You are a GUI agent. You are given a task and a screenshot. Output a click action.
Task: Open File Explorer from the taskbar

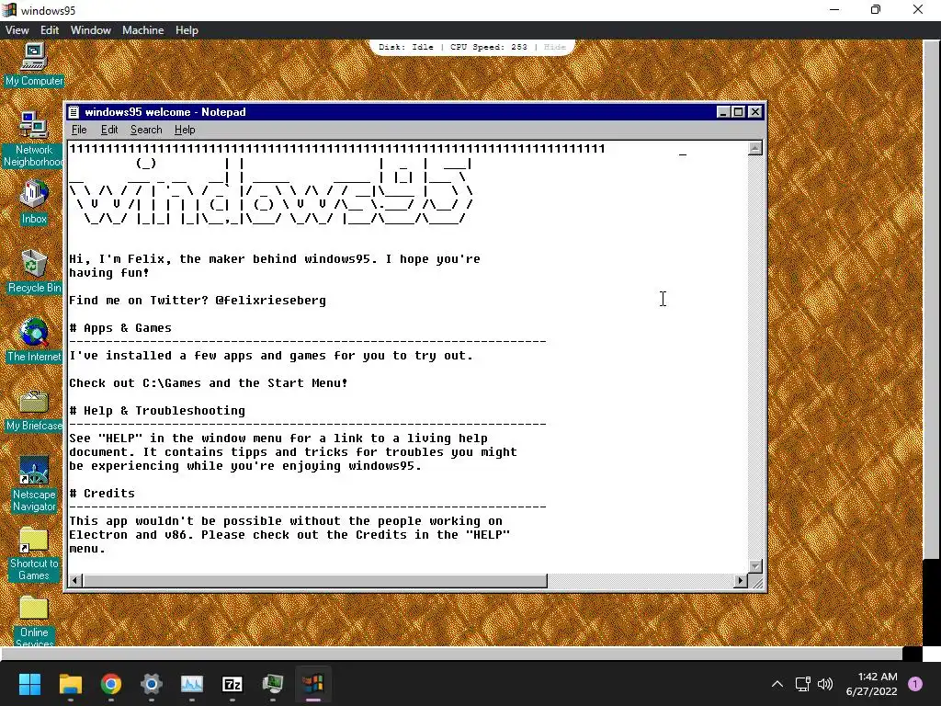click(70, 684)
